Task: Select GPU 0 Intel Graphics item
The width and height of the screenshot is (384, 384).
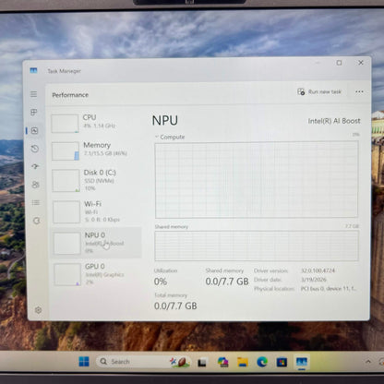Action: point(97,274)
